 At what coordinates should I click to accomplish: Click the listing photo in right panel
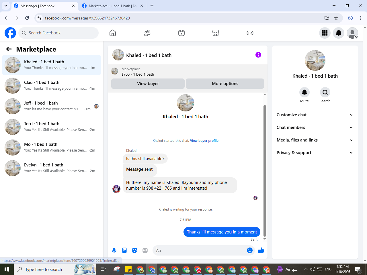(x=315, y=60)
